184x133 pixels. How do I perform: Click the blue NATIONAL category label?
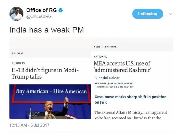tap(100, 57)
